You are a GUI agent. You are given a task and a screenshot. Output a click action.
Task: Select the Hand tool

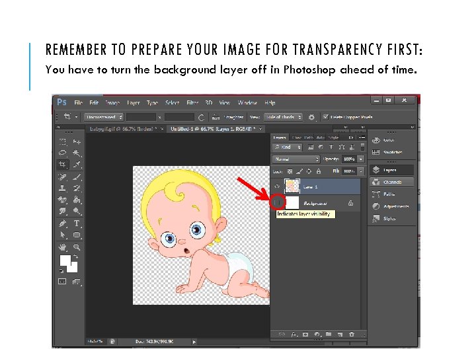coord(63,247)
